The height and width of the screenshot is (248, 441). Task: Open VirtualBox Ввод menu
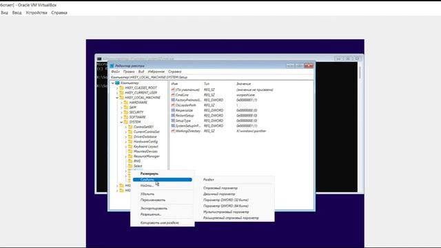17,12
